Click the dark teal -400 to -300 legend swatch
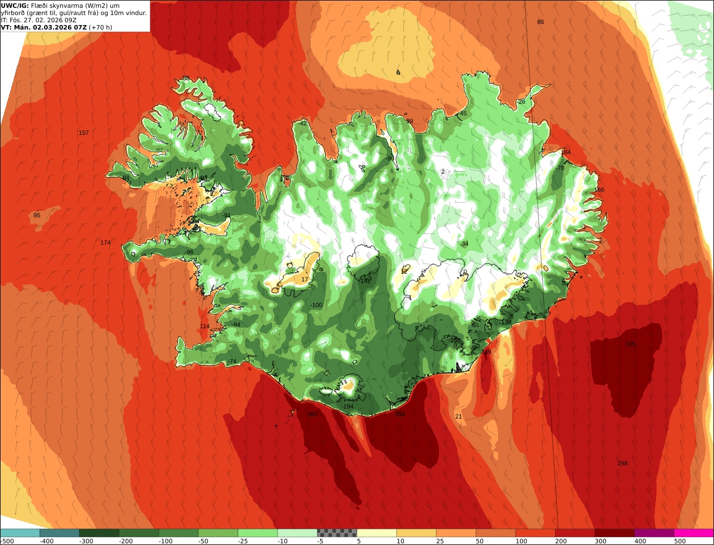Image resolution: width=714 pixels, height=545 pixels. point(59,533)
